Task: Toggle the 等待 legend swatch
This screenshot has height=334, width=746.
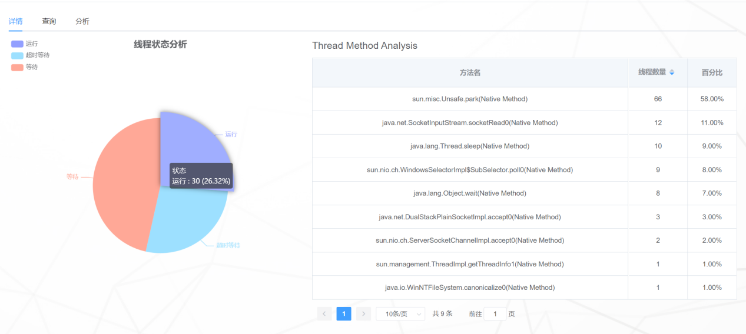Action: click(17, 68)
